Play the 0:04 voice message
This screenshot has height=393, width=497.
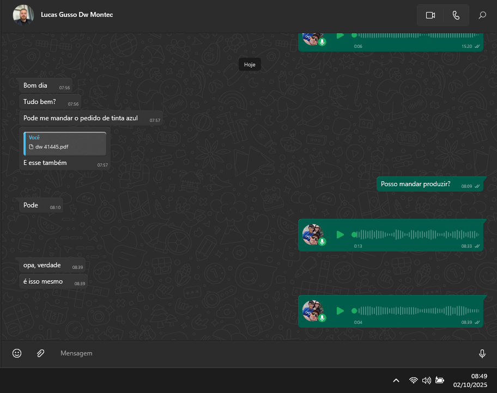(340, 311)
